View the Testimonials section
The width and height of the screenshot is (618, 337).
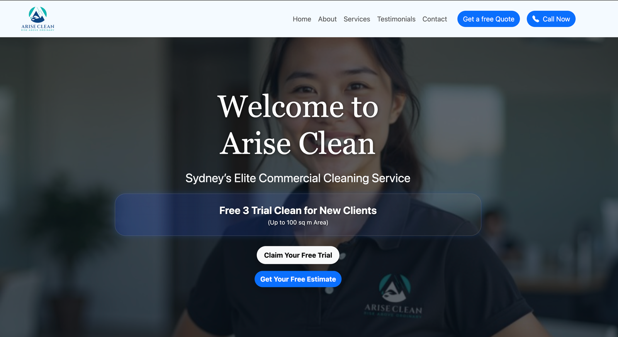[x=396, y=19]
